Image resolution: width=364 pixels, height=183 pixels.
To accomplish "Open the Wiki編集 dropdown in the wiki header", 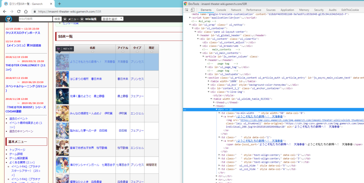I will coord(89,19).
